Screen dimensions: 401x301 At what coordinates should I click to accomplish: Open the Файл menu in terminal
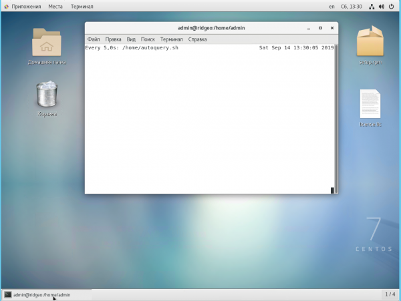coord(93,39)
